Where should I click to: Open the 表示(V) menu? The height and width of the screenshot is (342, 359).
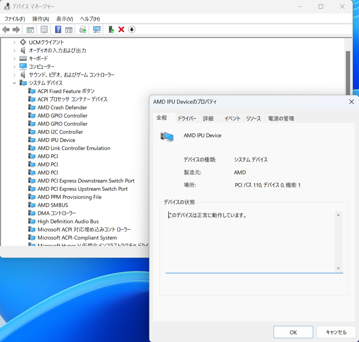click(65, 19)
